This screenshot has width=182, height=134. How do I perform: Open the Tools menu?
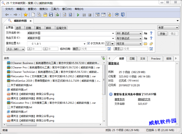click(55, 9)
